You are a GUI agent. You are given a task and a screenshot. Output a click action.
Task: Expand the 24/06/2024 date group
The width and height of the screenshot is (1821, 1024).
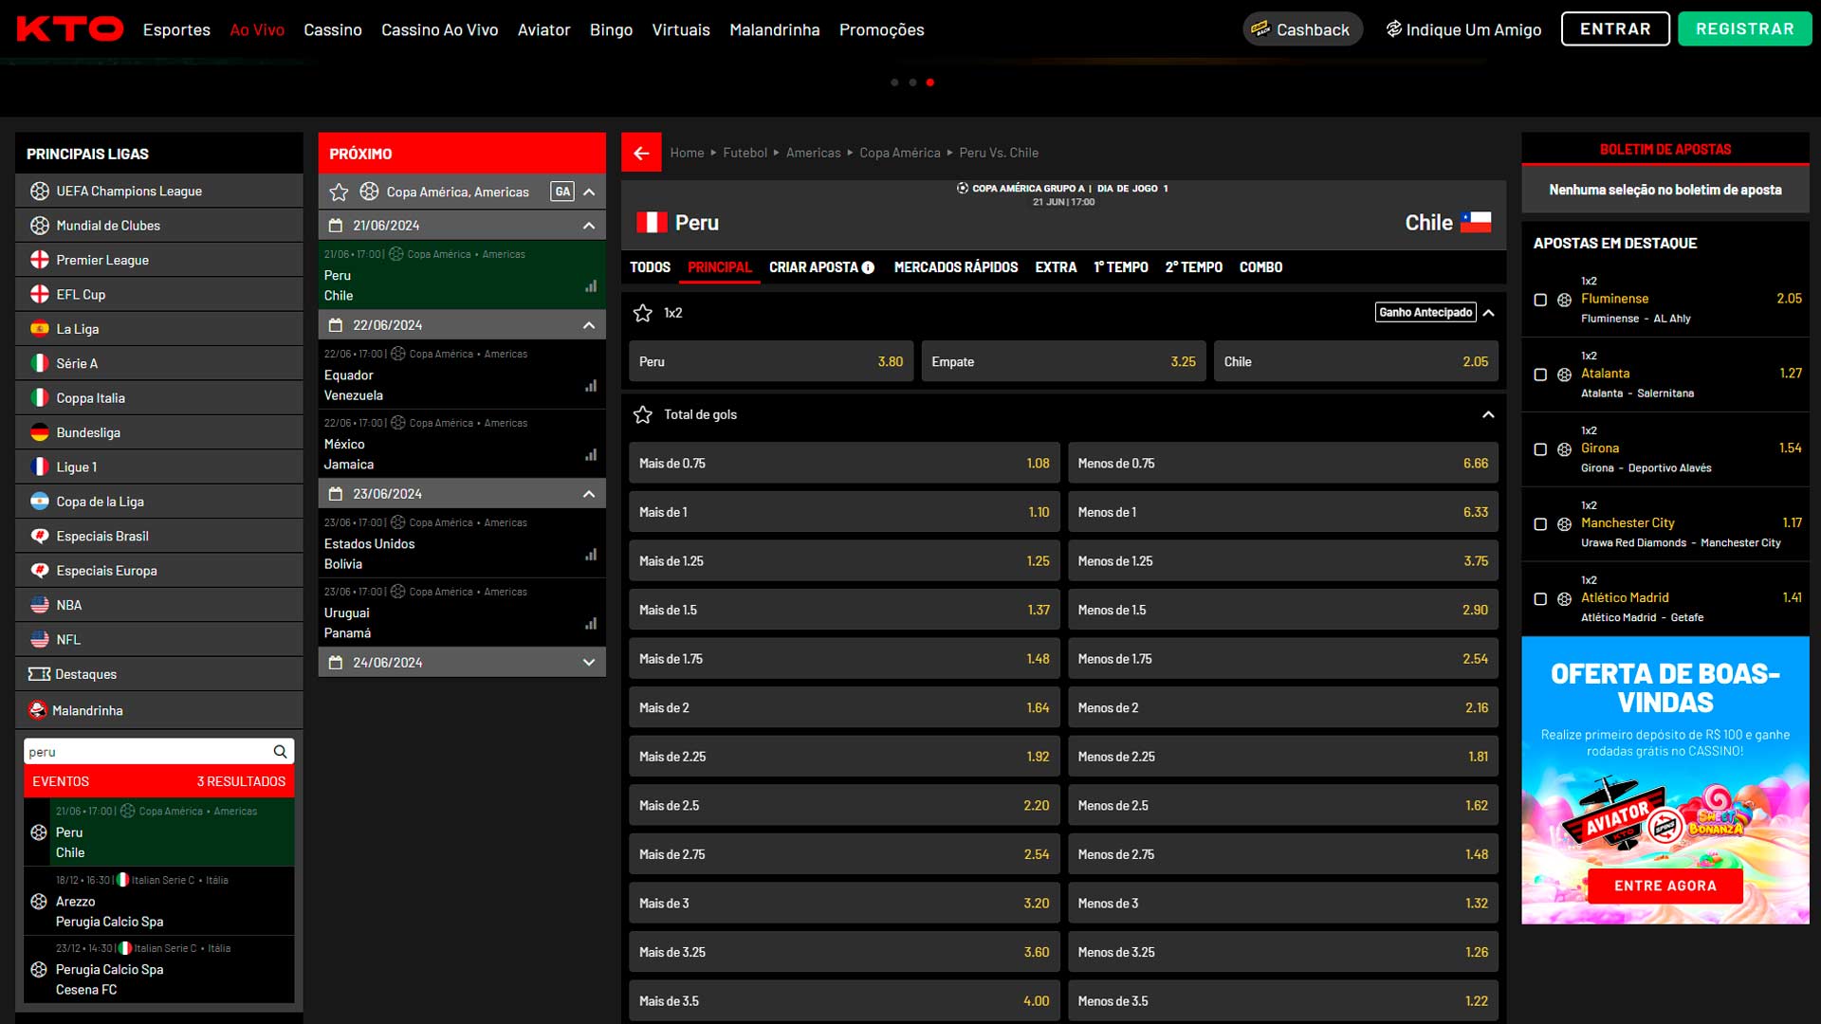589,663
